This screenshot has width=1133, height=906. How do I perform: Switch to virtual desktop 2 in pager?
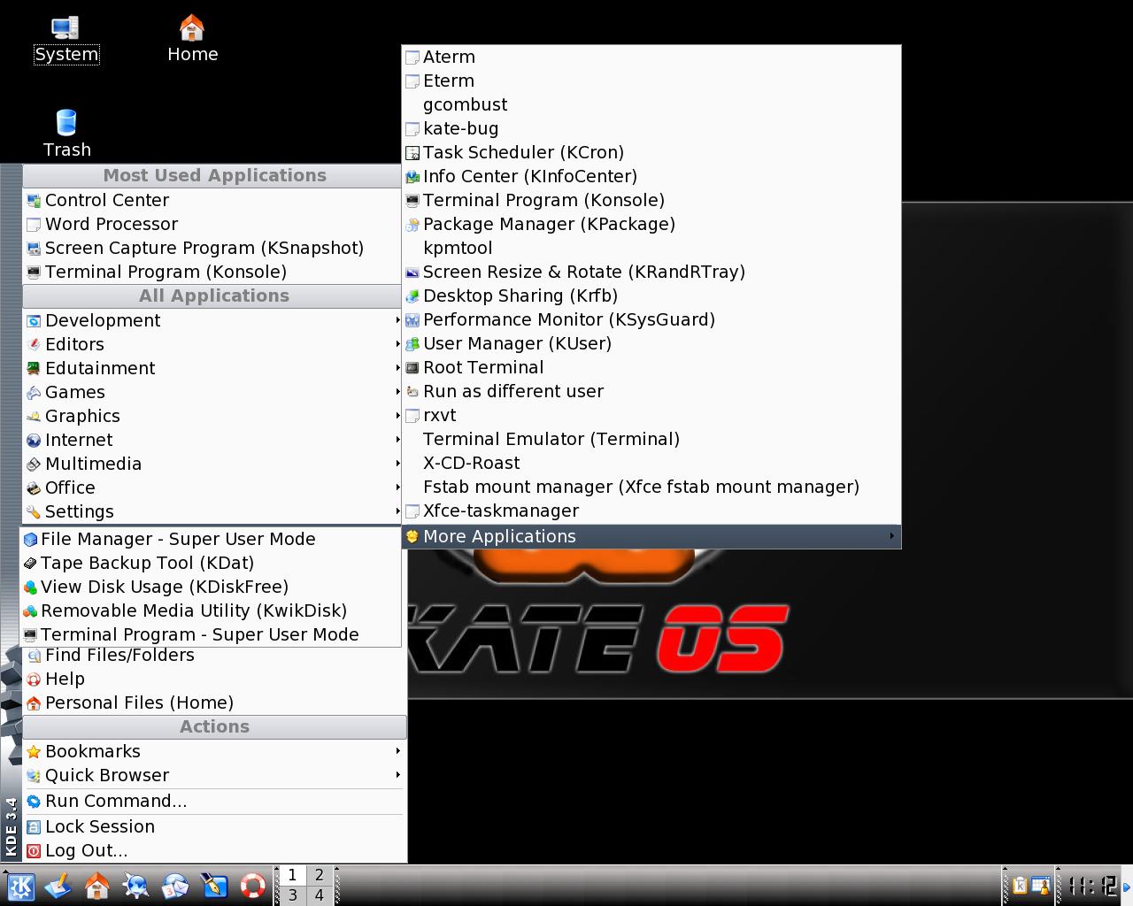(319, 875)
